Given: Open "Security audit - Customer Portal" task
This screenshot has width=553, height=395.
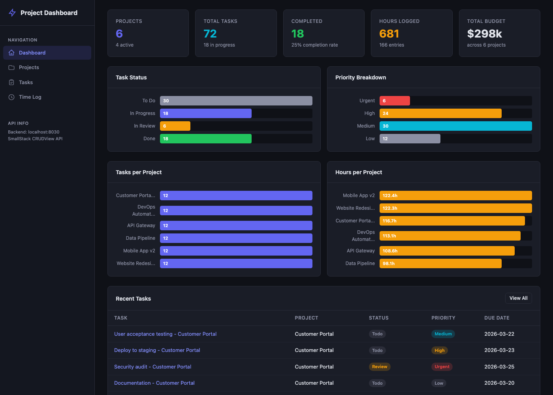Looking at the screenshot, I should (x=152, y=367).
